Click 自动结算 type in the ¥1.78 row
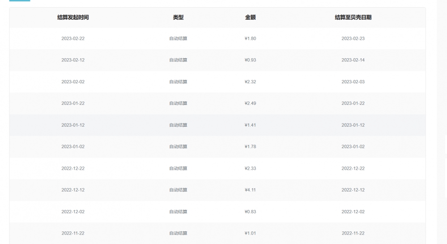Screen dimensions: 447x244 [178, 147]
